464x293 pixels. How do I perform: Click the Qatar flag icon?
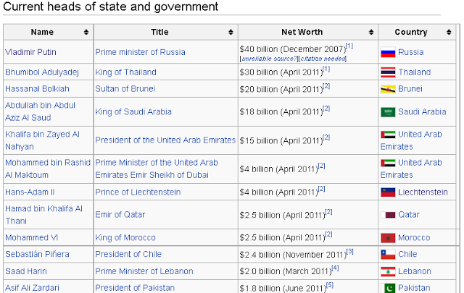pos(388,215)
